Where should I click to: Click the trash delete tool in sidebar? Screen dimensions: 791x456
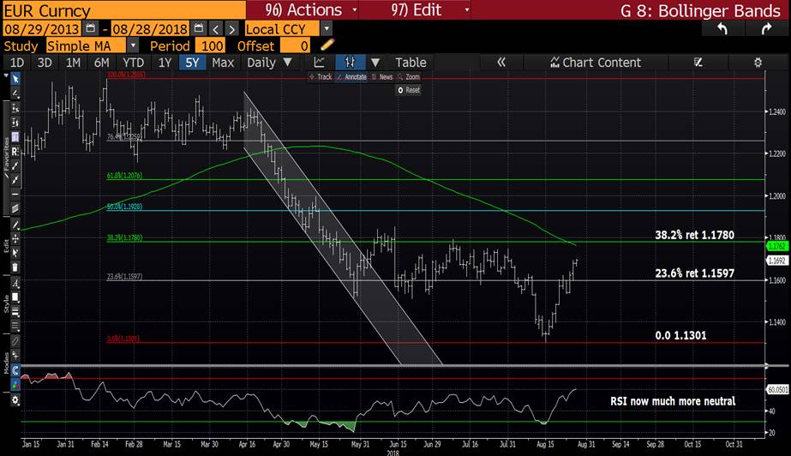pyautogui.click(x=15, y=267)
